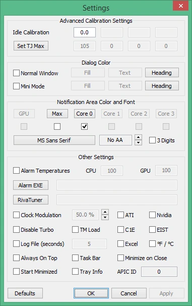Increase the font size stepper up arrow

[138, 137]
